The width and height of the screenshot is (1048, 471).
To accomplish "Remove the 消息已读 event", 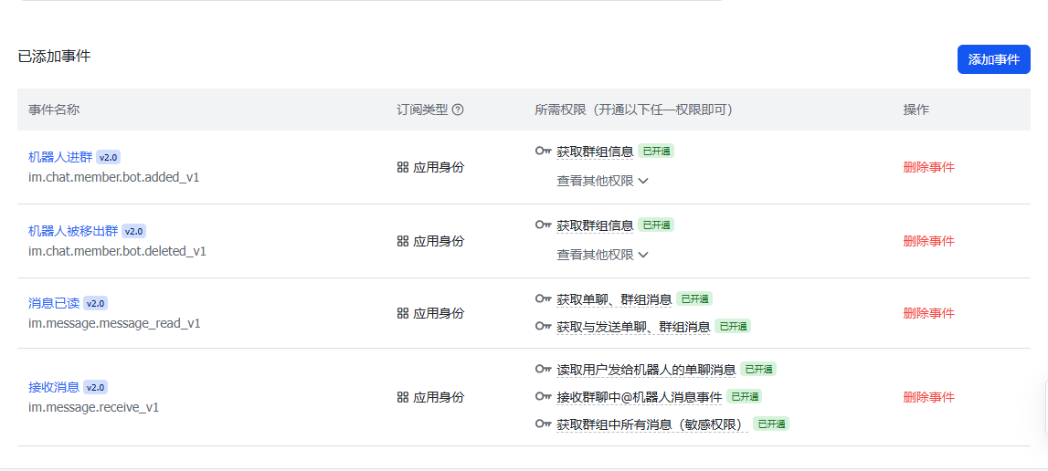I will (928, 313).
